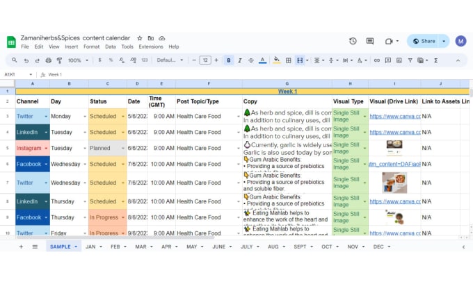This screenshot has width=473, height=284.
Task: Switch to the JUNE sheet tab
Action: point(219,247)
